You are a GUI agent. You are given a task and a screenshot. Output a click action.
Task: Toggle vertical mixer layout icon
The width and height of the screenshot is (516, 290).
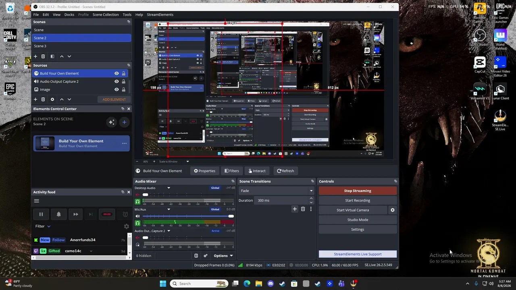coord(196,256)
